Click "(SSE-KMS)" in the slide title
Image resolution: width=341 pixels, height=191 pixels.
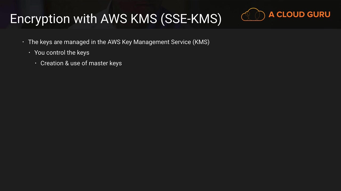point(191,19)
